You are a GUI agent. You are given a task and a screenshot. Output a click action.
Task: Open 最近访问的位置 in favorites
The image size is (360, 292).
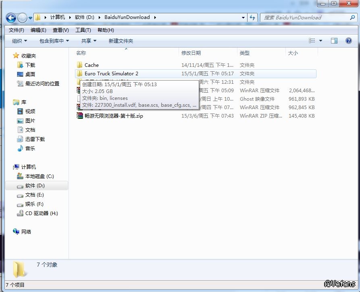pyautogui.click(x=42, y=84)
